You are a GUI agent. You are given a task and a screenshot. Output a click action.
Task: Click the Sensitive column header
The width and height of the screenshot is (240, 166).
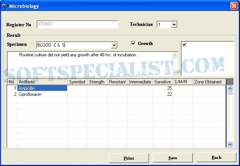[x=163, y=82]
